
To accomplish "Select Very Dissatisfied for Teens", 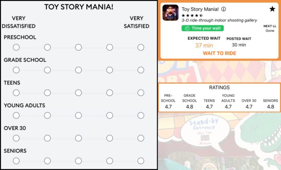I will (x=16, y=93).
